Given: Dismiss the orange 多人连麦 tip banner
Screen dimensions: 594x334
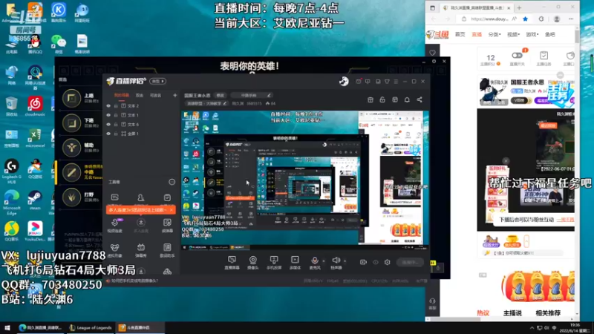Looking at the screenshot, I should pyautogui.click(x=172, y=210).
